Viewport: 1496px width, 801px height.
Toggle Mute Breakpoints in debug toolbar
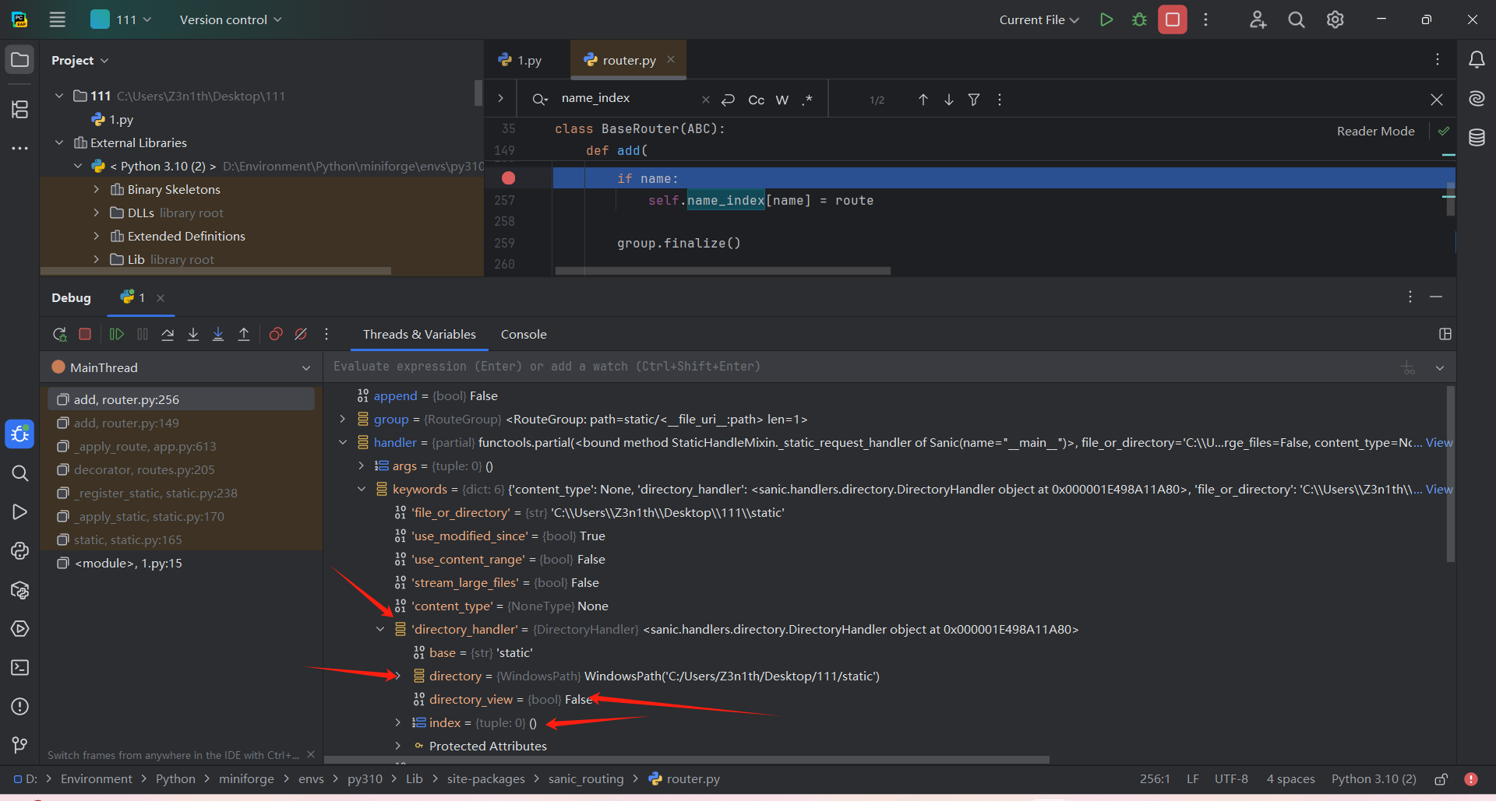coord(301,334)
